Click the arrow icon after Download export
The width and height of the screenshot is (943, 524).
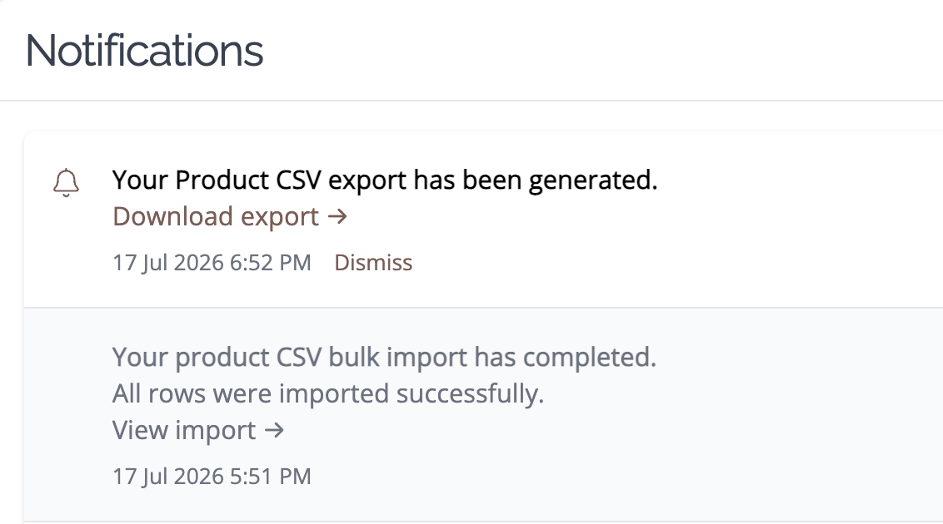tap(338, 217)
